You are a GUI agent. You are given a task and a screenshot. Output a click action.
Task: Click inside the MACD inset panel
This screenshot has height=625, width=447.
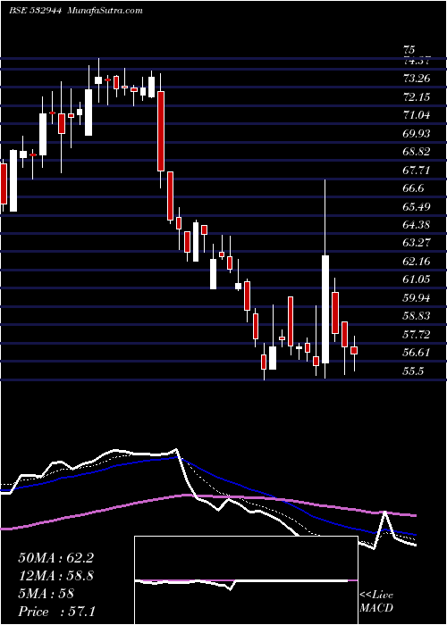(x=246, y=580)
